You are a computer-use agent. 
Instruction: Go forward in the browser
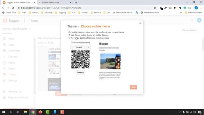(8, 8)
